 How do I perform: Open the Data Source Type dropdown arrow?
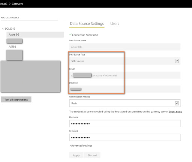pos(177,61)
